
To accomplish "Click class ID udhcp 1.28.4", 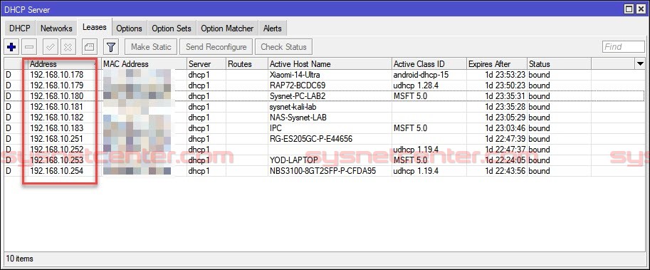I will point(416,85).
